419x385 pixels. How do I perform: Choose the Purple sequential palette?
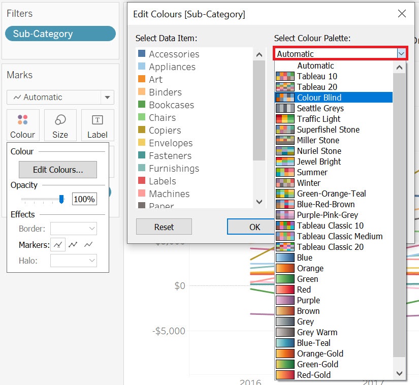(x=334, y=300)
